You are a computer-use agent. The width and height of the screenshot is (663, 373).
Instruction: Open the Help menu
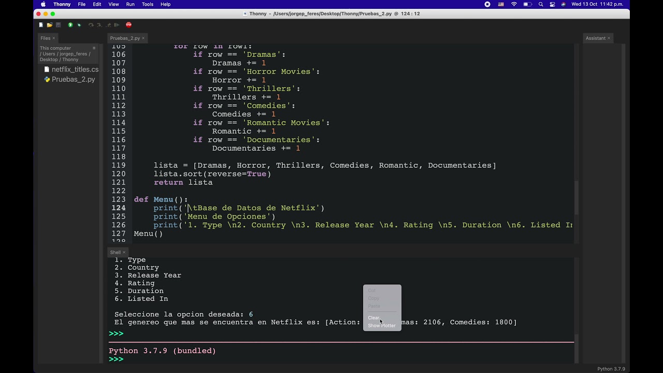pos(165,4)
